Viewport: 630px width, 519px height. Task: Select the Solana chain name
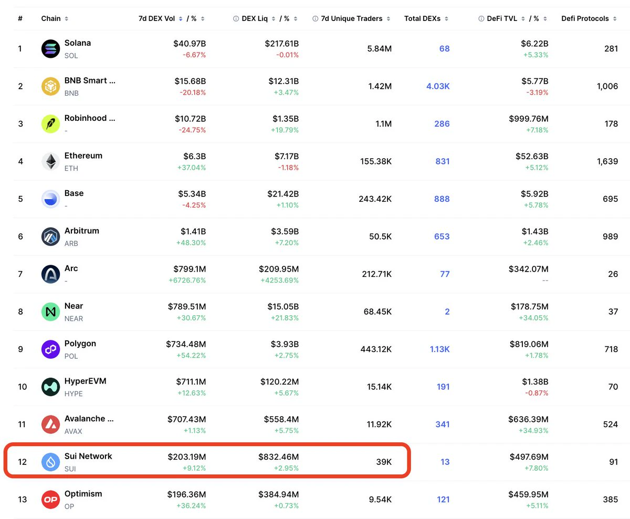78,43
